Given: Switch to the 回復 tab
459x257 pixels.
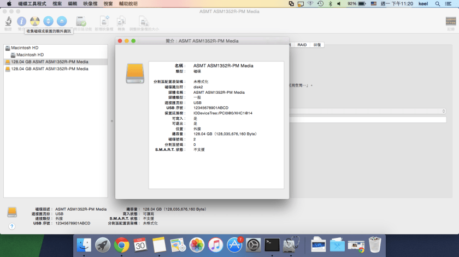Looking at the screenshot, I should coord(317,45).
